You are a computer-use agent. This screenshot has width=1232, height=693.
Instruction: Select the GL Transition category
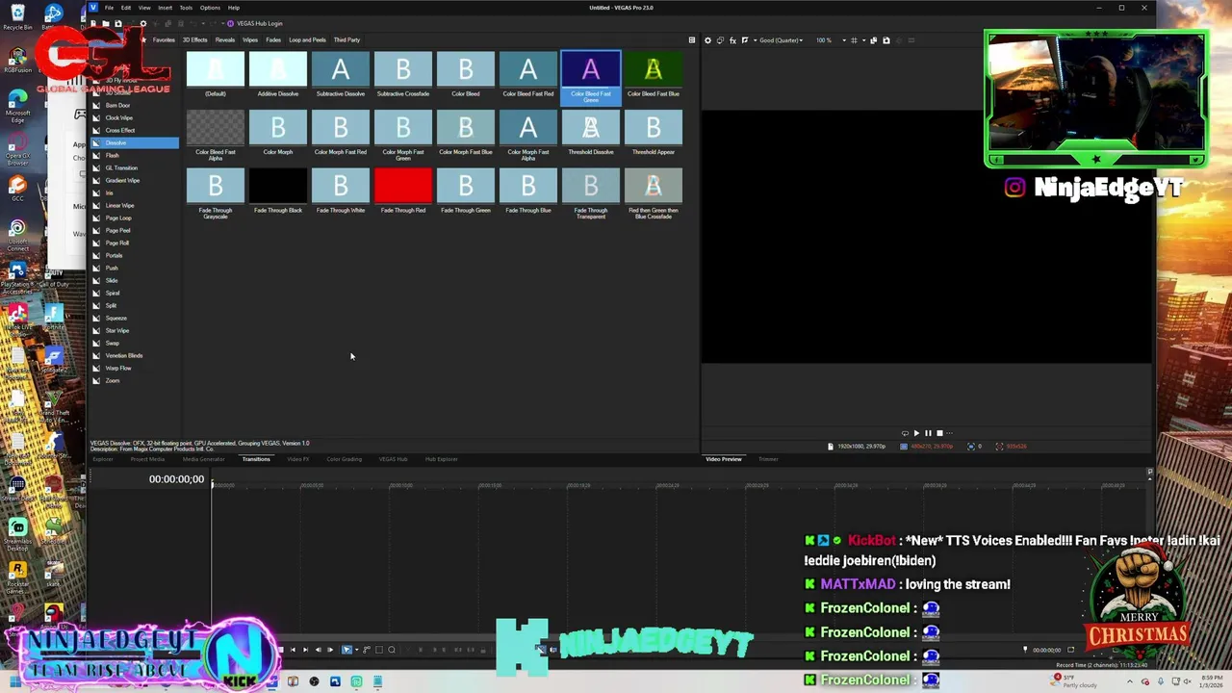(121, 167)
